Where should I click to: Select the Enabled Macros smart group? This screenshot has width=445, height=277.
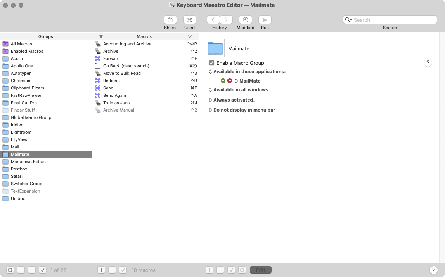click(x=46, y=51)
